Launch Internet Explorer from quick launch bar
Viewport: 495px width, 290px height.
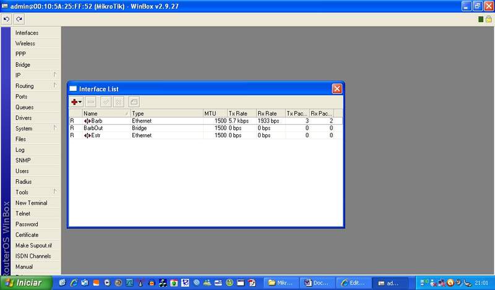74,283
